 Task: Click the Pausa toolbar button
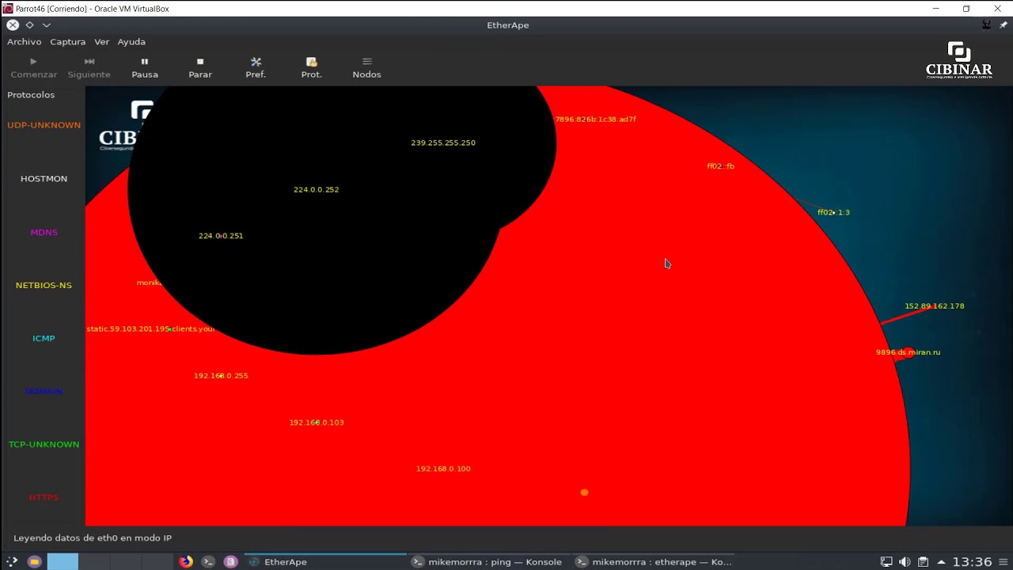[x=145, y=68]
